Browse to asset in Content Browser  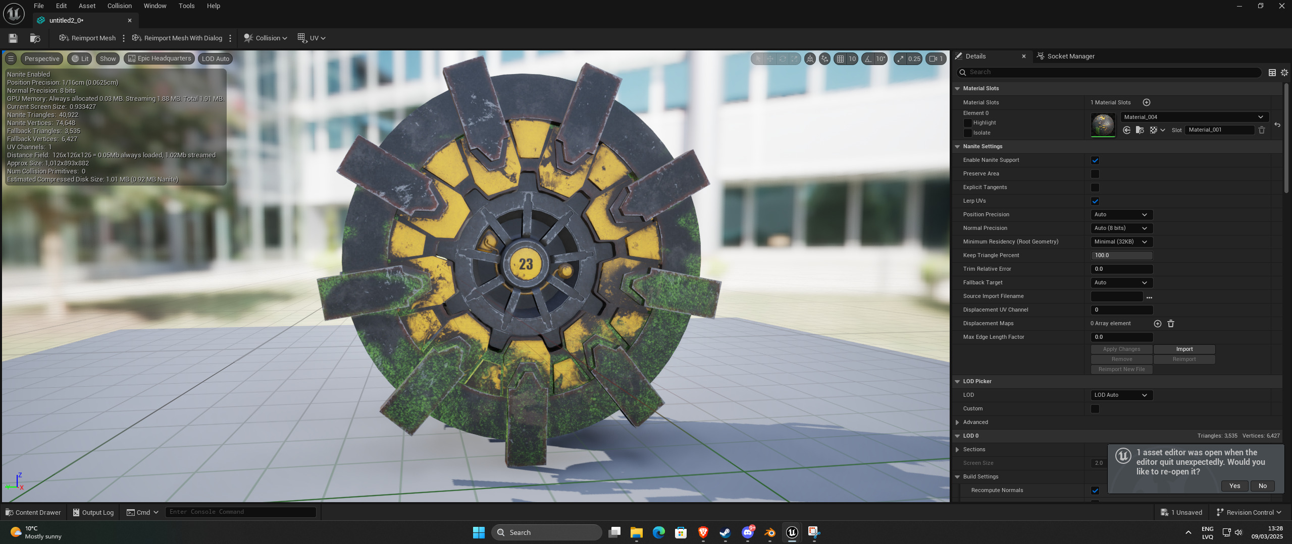pos(35,38)
